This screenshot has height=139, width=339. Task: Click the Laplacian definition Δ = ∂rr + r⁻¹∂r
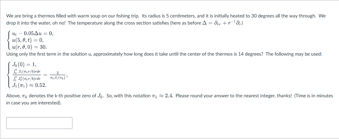(x=226, y=23)
